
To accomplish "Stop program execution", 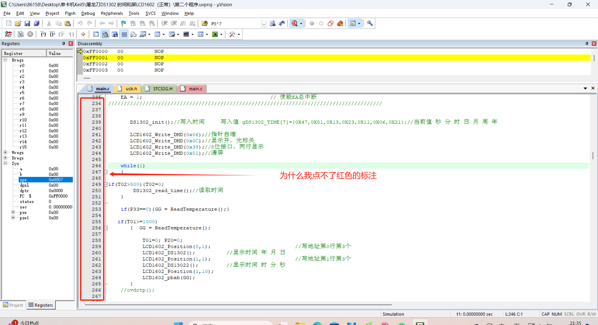I will pos(30,34).
